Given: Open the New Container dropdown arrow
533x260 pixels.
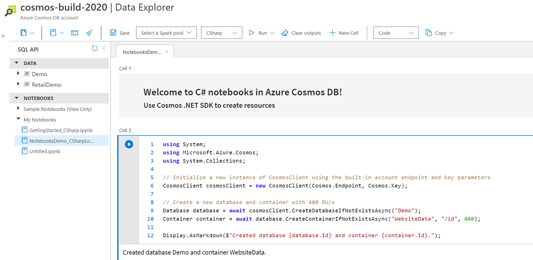Looking at the screenshot, I should (x=32, y=33).
